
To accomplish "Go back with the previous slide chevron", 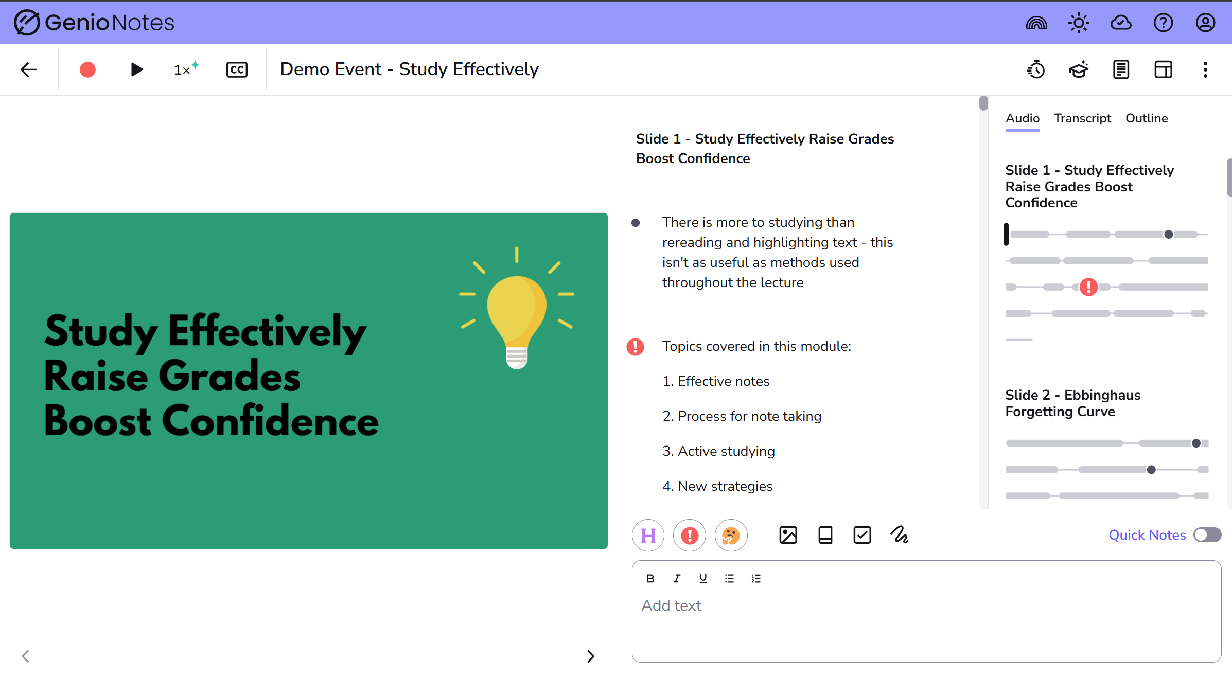I will (26, 656).
